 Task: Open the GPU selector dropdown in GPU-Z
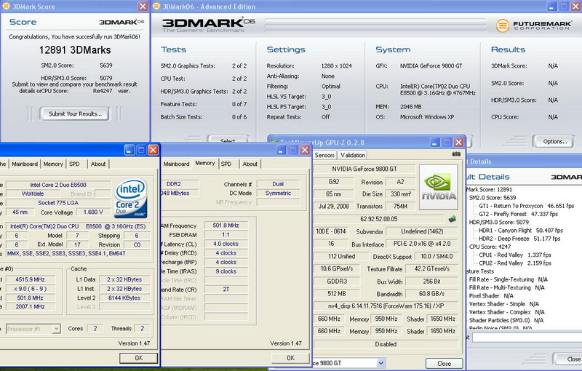point(381,363)
